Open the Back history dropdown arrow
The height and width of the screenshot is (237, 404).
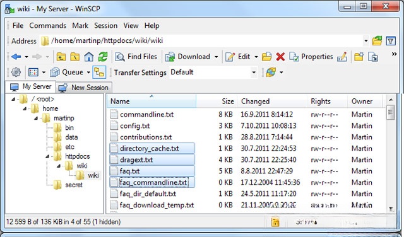[x=27, y=57]
